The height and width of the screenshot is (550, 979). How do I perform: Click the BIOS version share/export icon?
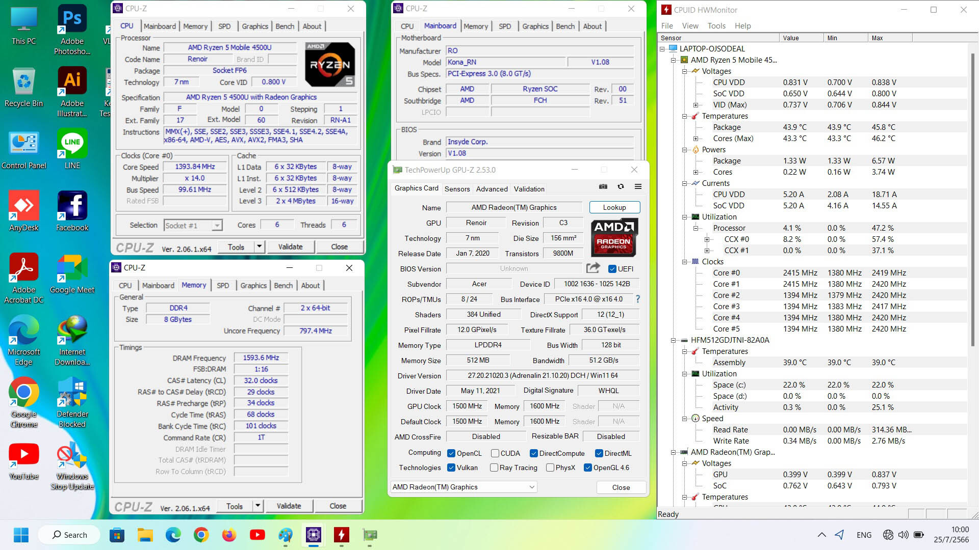point(593,268)
